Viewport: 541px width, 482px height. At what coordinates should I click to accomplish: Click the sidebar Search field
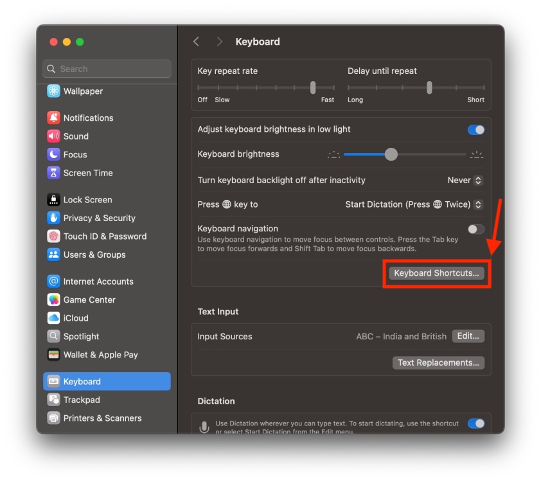click(106, 69)
